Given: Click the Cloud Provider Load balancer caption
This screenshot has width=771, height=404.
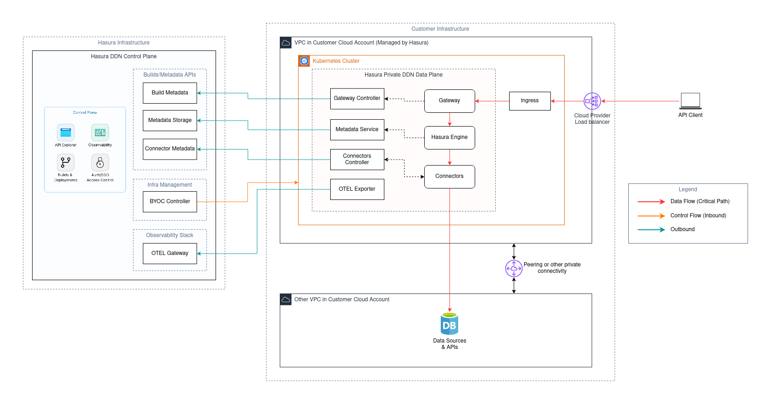Looking at the screenshot, I should (x=592, y=119).
